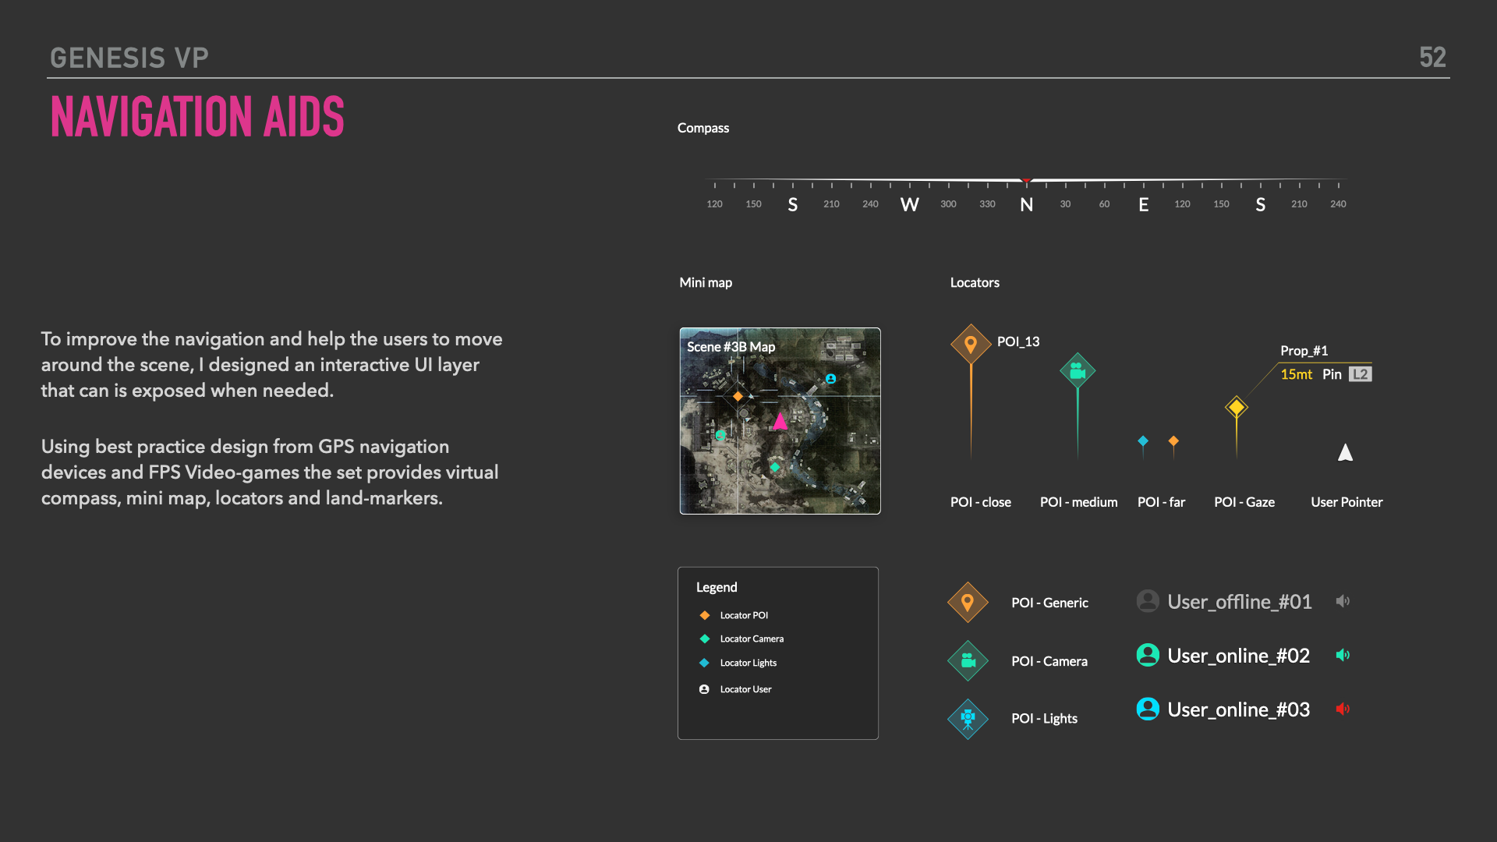Select the green POI medium camera locator
The image size is (1497, 842).
[x=1078, y=371]
